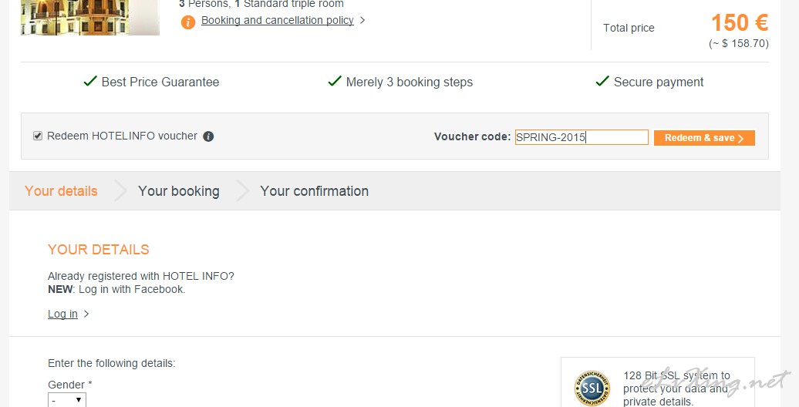
Task: Go to the Your booking step
Action: (x=179, y=191)
